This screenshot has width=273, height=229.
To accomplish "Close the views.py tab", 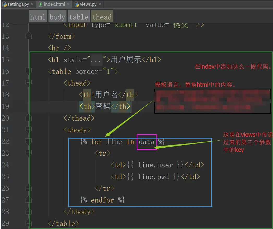I will coord(100,4).
